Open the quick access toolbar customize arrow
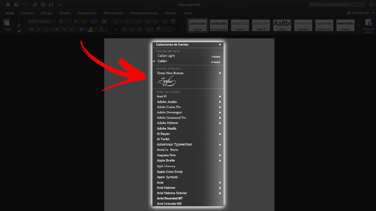Viewport: 376px width, 211px height. [60, 5]
